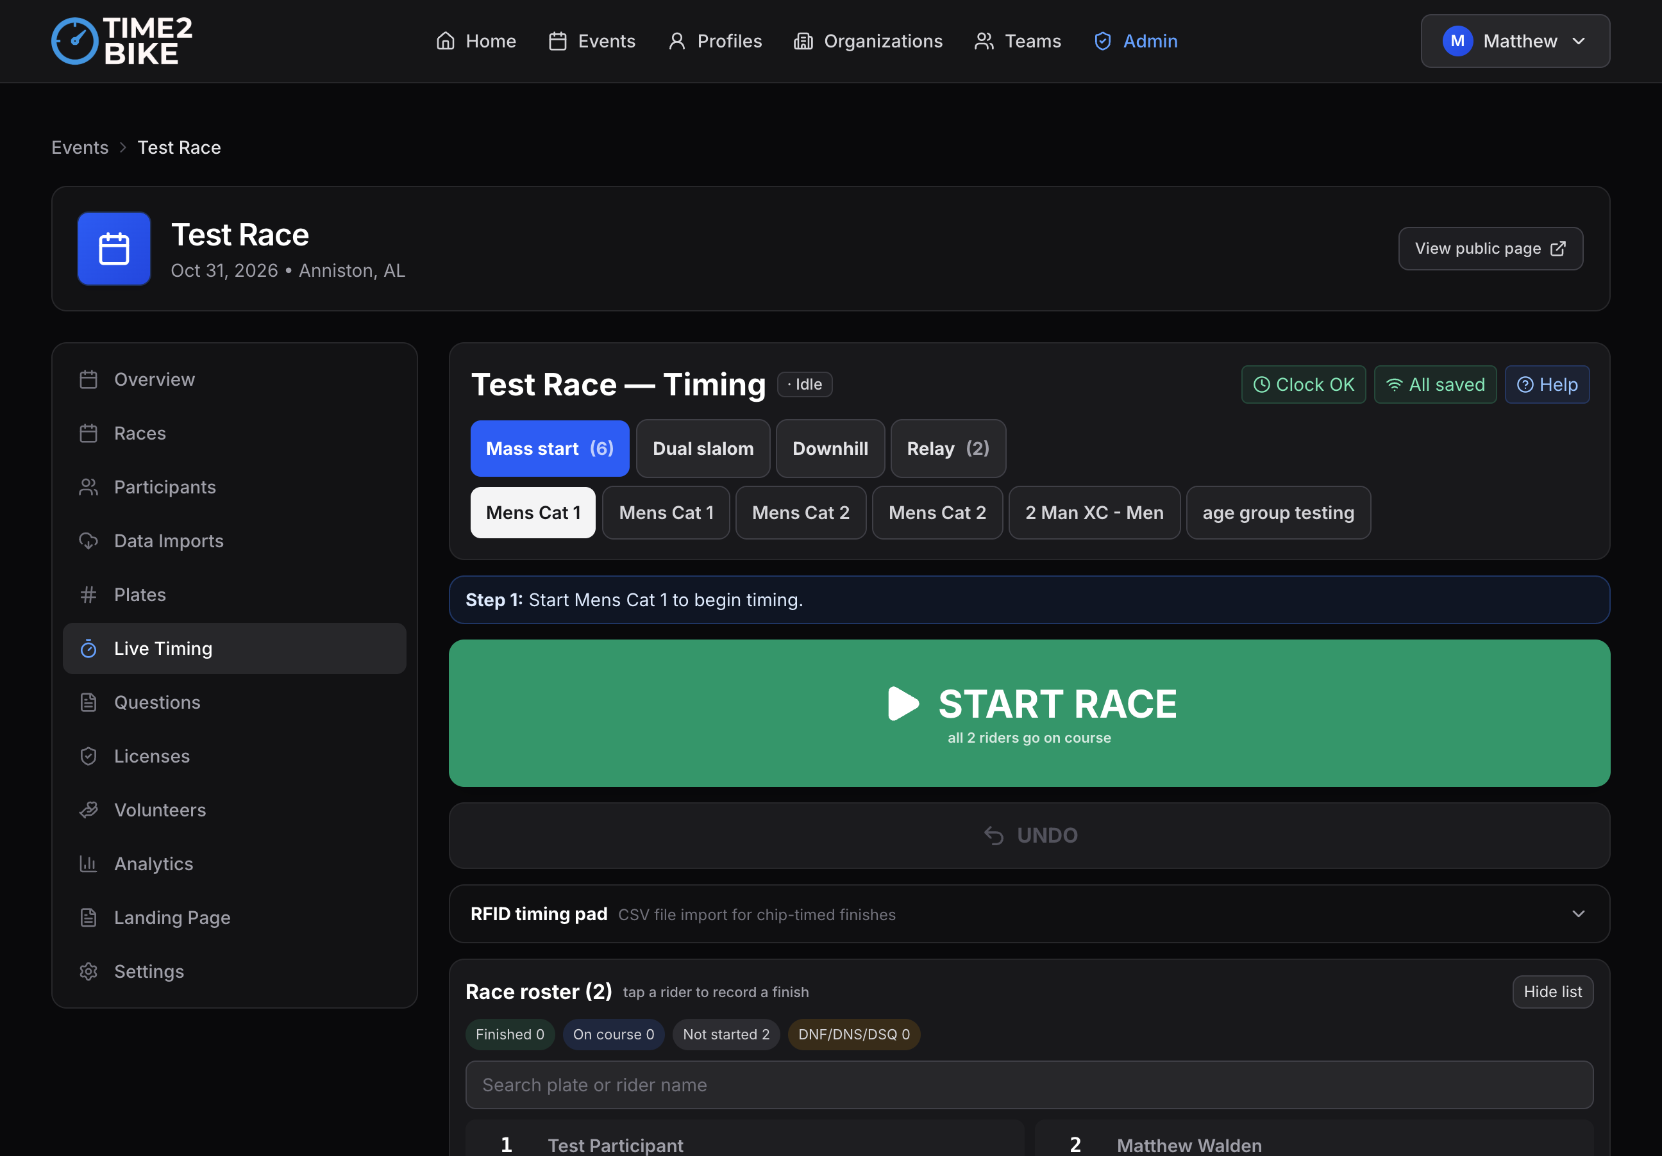Switch to the Dual slalom tab
Image resolution: width=1662 pixels, height=1156 pixels.
point(703,449)
